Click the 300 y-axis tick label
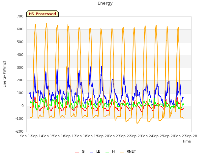Viewport: 211px width, 158px height. (x=20, y=67)
